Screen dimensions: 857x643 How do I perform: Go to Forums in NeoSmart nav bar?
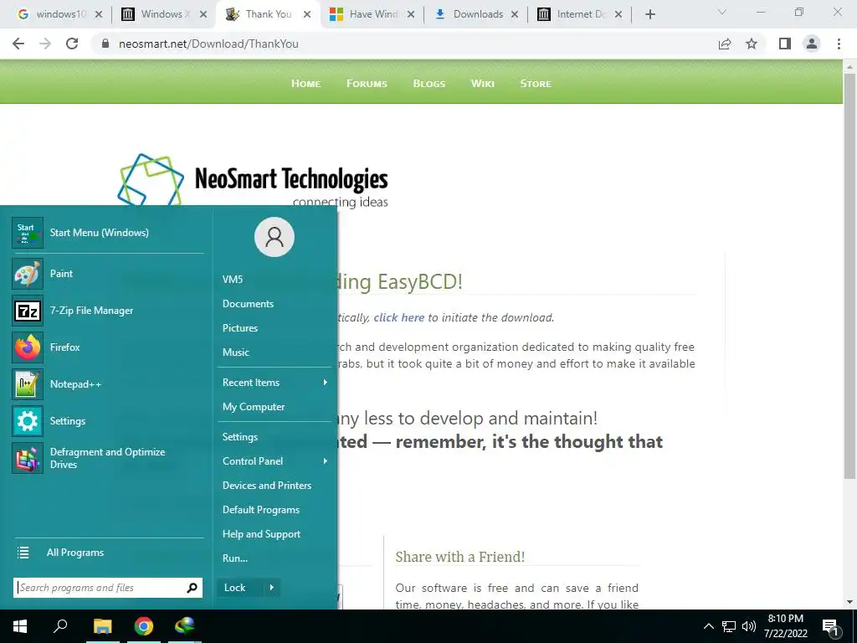click(x=367, y=84)
